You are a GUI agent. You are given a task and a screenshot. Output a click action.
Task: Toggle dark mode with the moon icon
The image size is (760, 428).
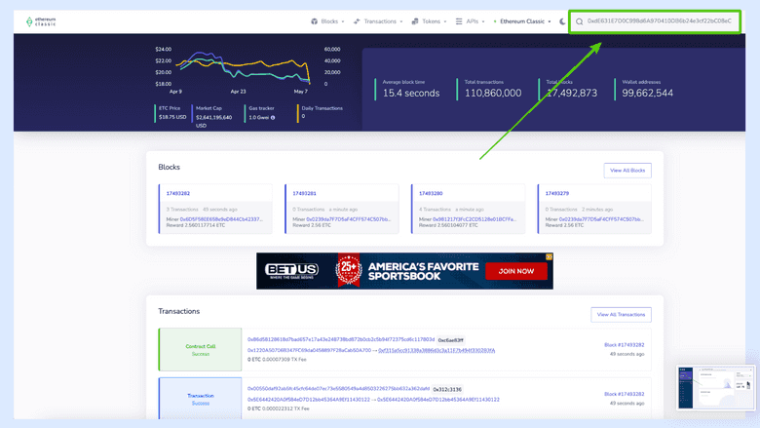tap(562, 21)
